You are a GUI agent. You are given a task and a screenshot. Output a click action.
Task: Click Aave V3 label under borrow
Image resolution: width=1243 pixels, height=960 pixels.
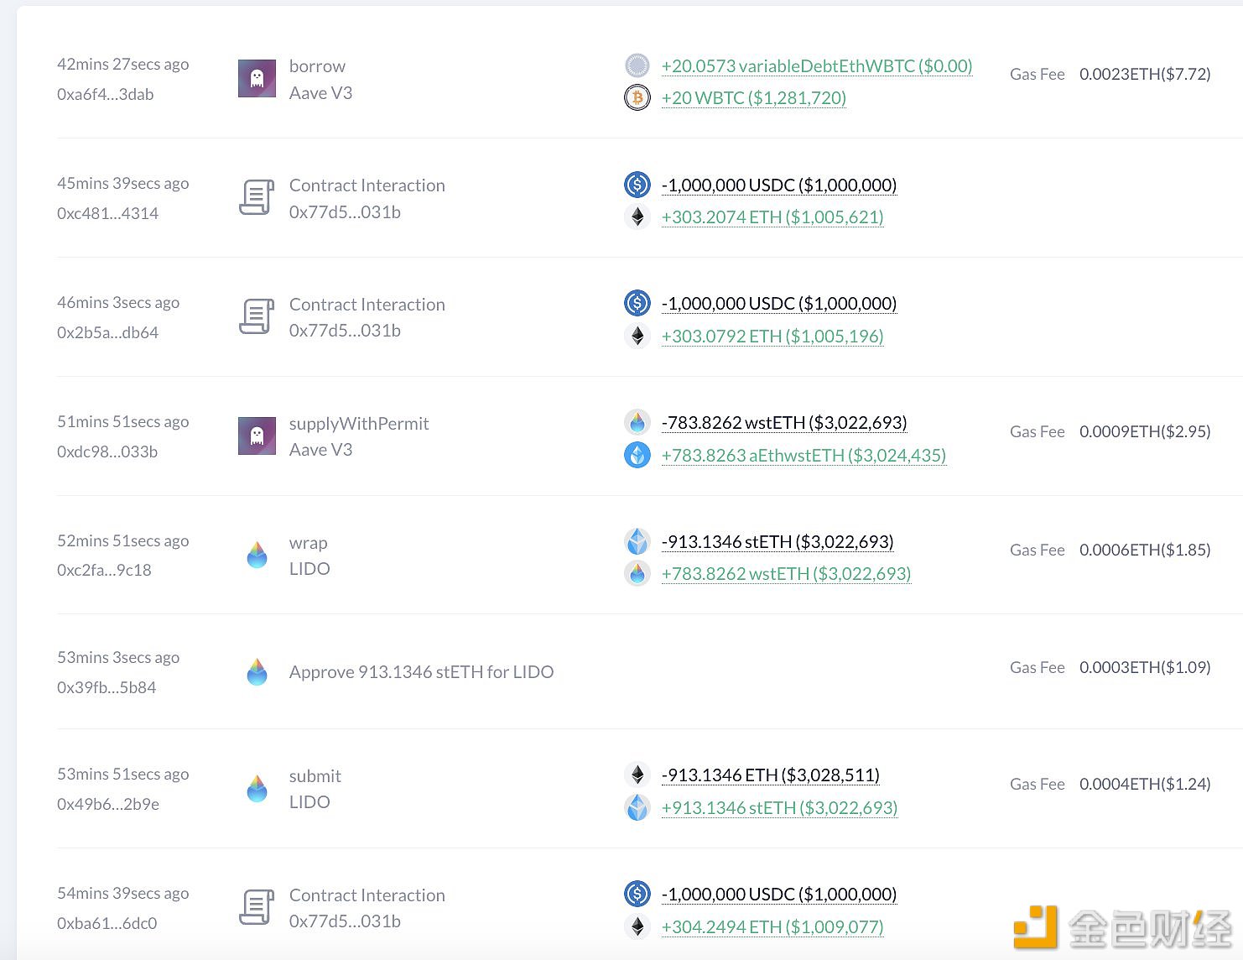click(320, 92)
